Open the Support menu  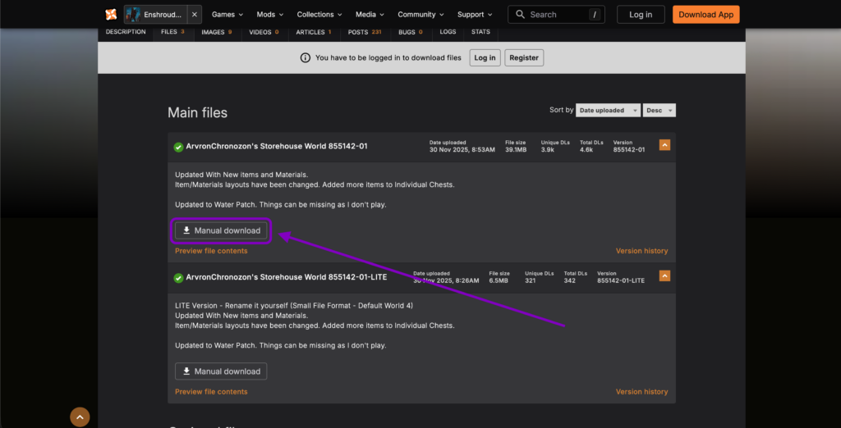[x=475, y=15]
